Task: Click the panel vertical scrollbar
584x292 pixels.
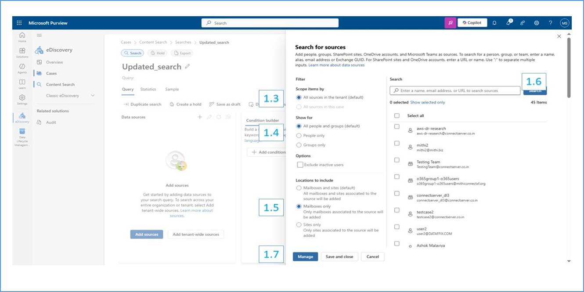Action: coord(569,68)
